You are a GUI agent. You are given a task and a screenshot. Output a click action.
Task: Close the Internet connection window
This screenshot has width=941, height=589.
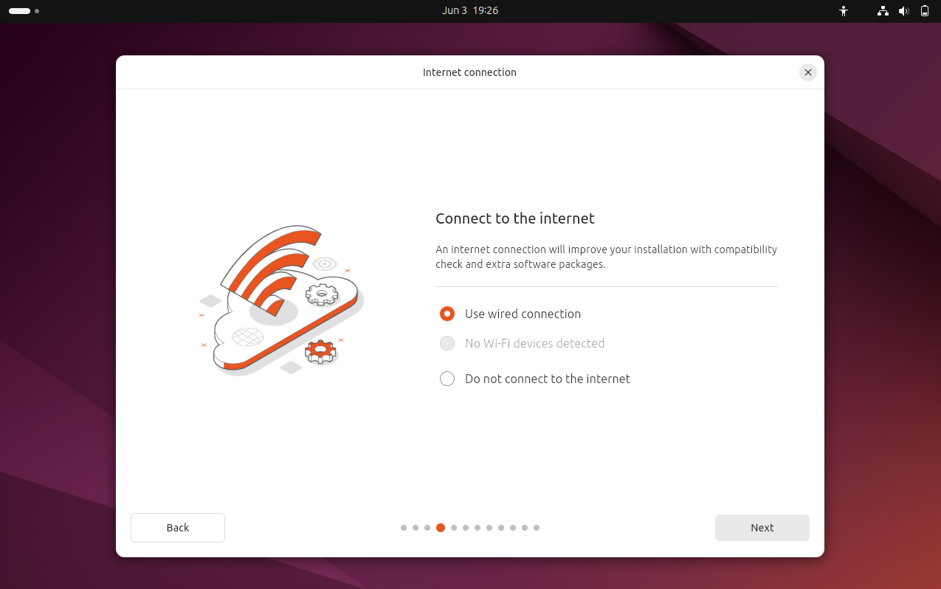[x=808, y=72]
